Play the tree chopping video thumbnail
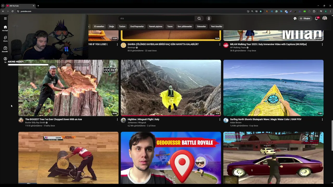 (68, 88)
